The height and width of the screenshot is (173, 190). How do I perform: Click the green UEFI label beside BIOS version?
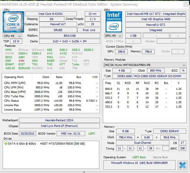[92, 134]
